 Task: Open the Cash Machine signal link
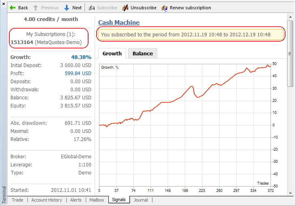119,23
